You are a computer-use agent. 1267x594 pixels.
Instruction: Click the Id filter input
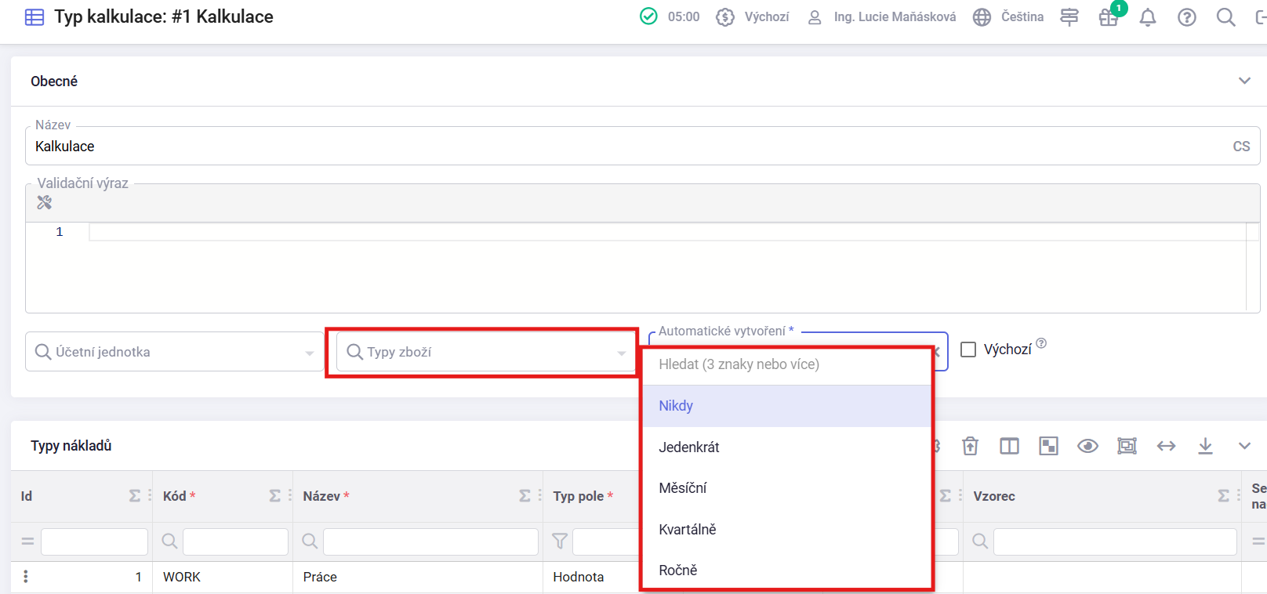coord(94,541)
